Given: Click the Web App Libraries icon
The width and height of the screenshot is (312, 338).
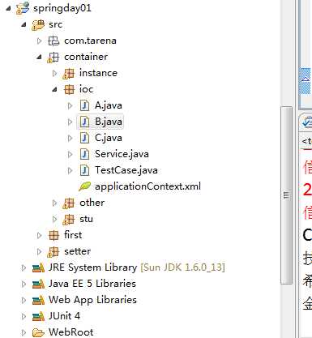Looking at the screenshot, I should click(38, 300).
